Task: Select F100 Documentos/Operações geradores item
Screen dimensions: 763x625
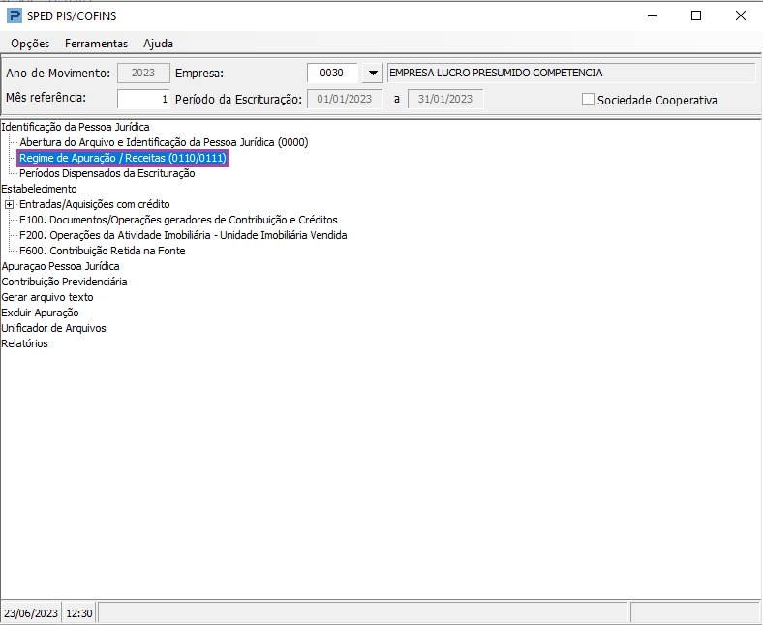Action: [x=178, y=220]
